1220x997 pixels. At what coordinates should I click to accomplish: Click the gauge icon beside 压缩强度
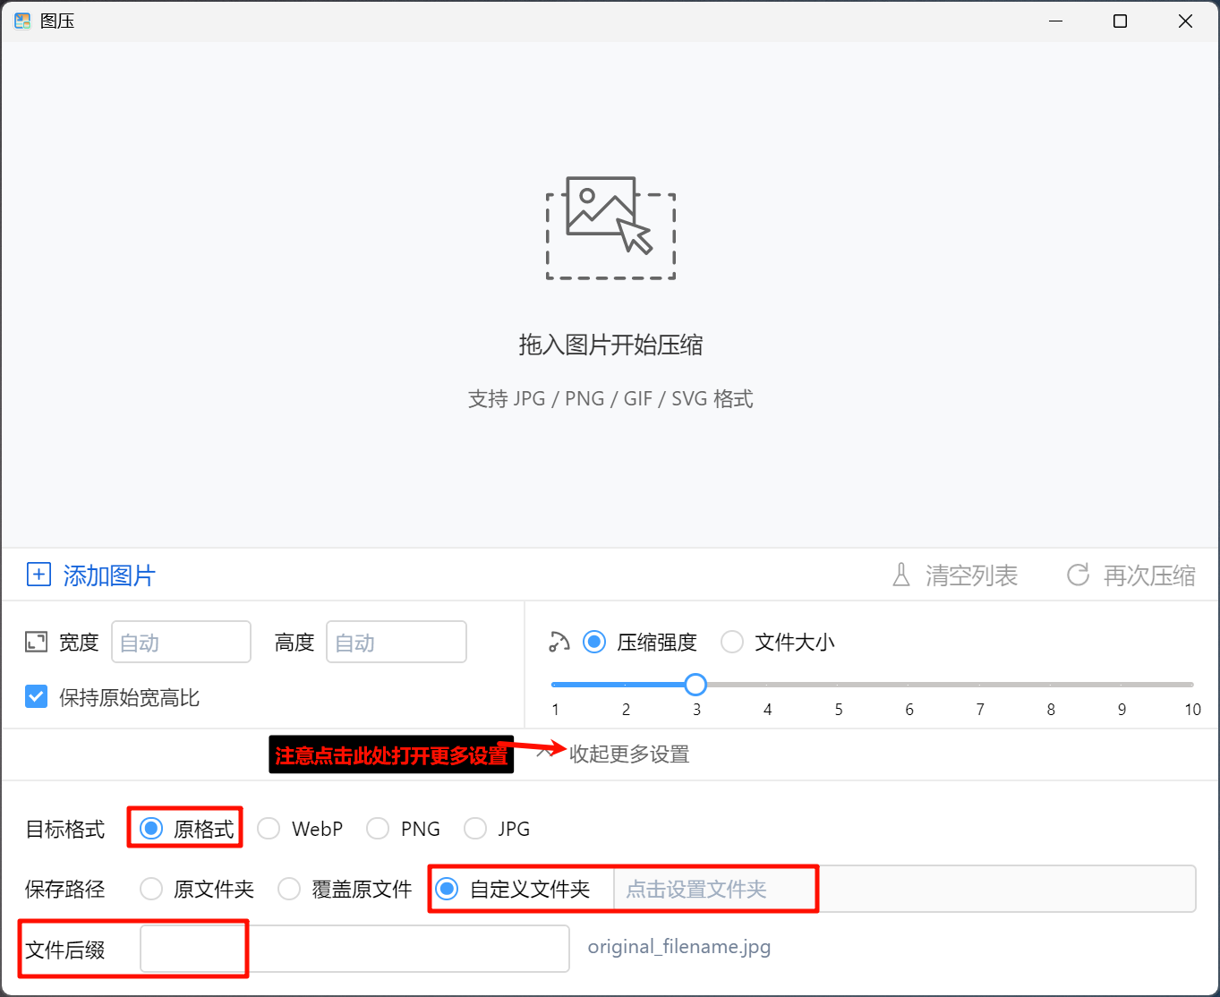559,642
